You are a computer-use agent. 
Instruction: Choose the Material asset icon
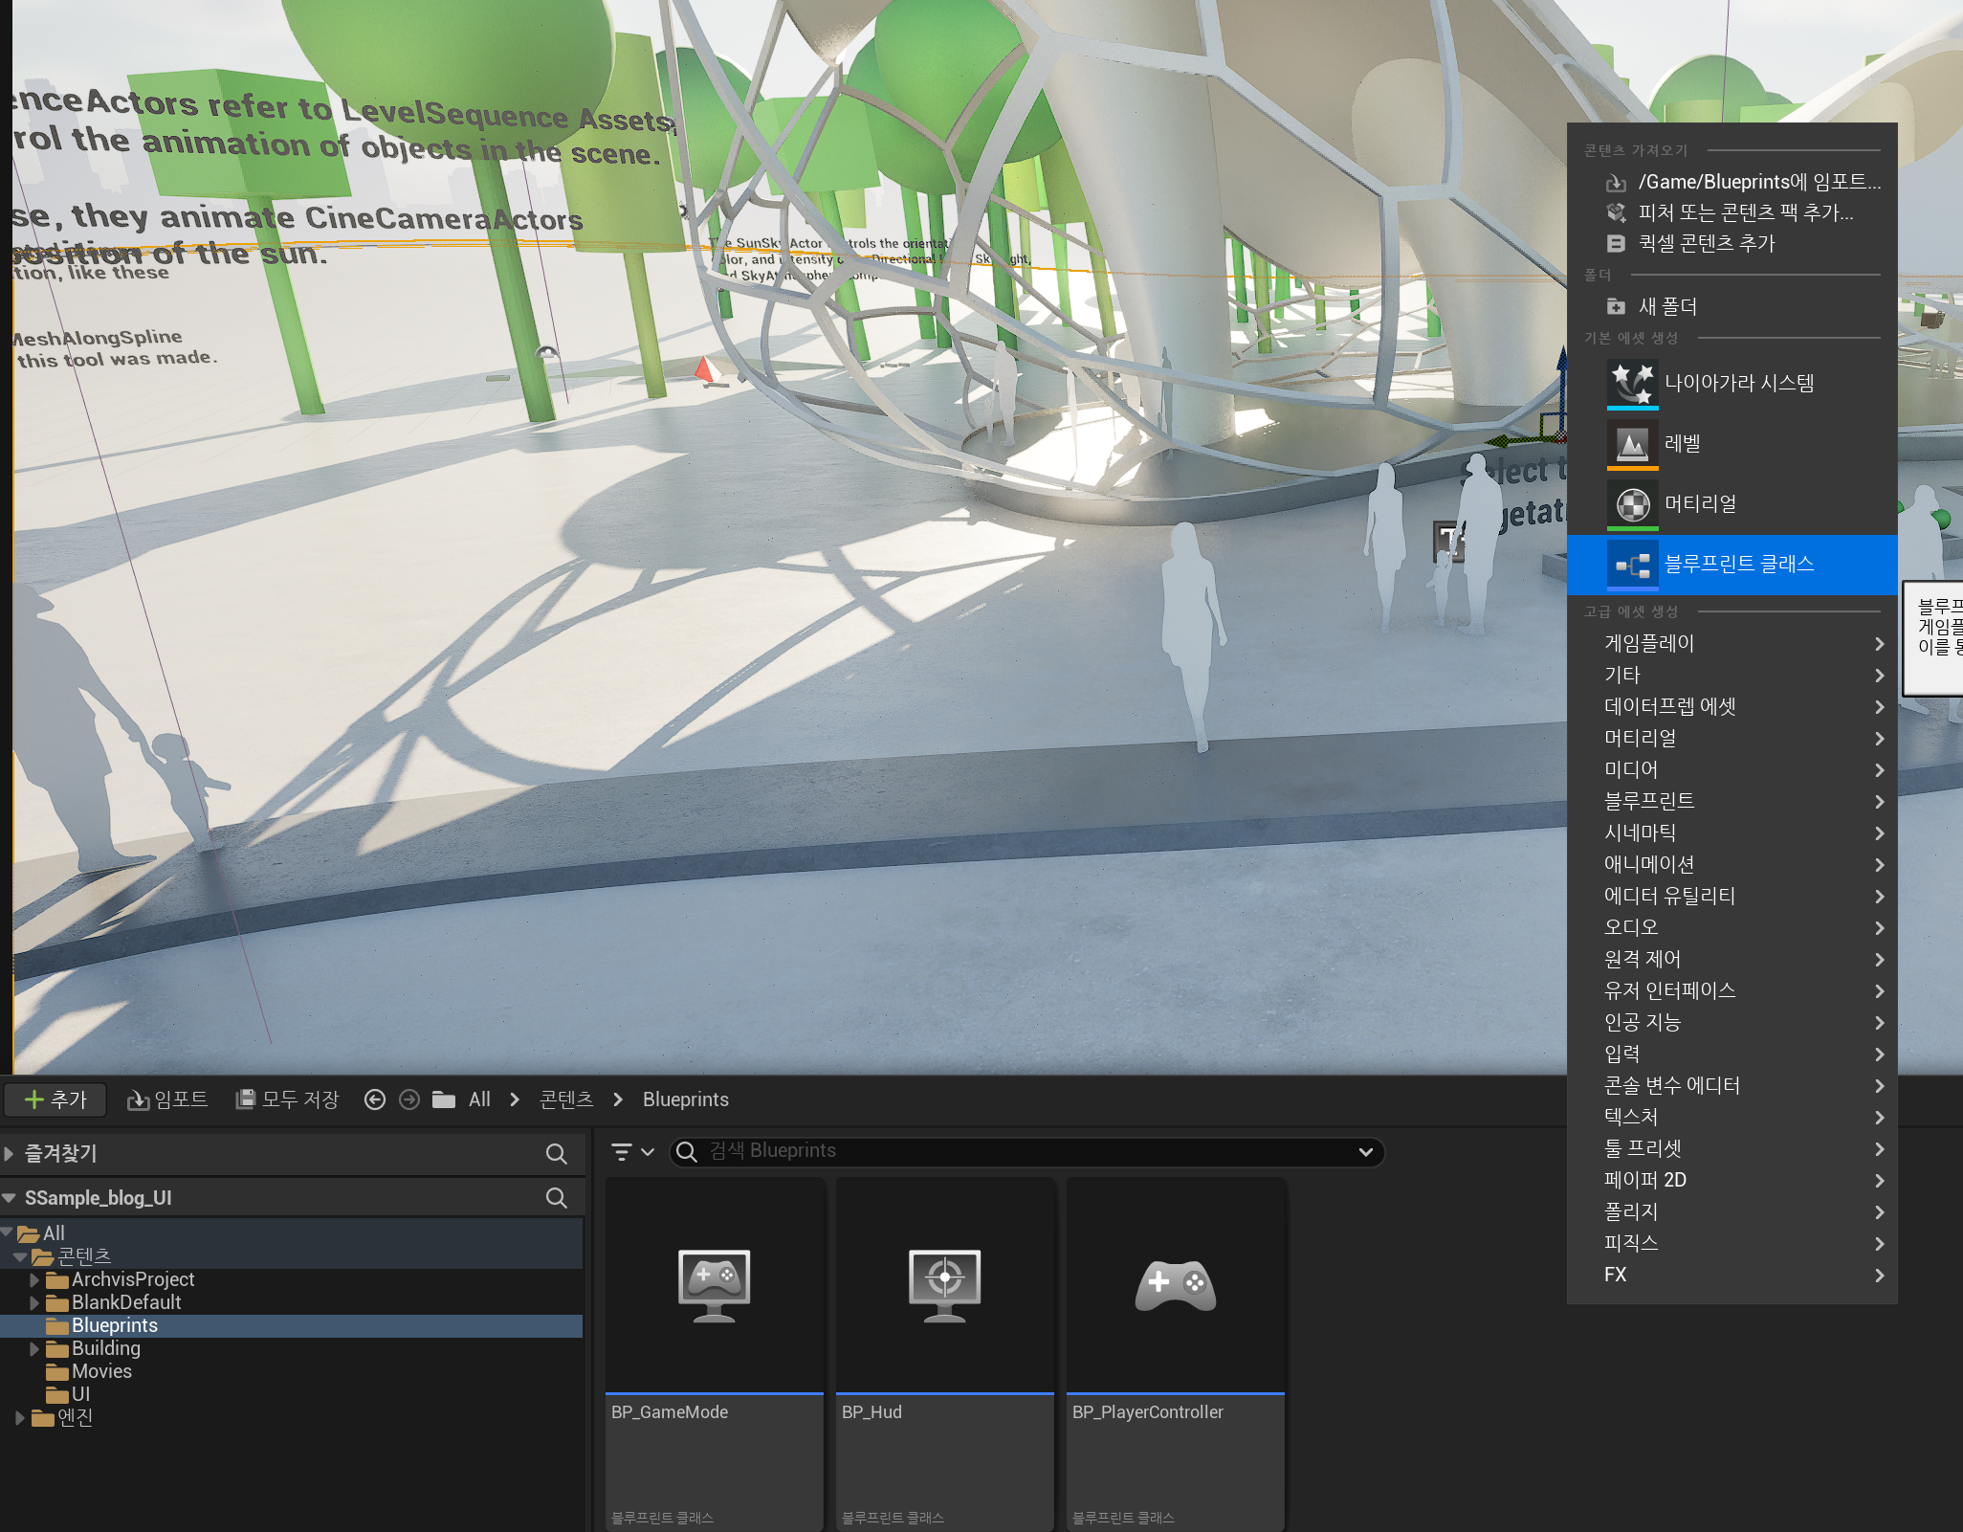click(1632, 503)
